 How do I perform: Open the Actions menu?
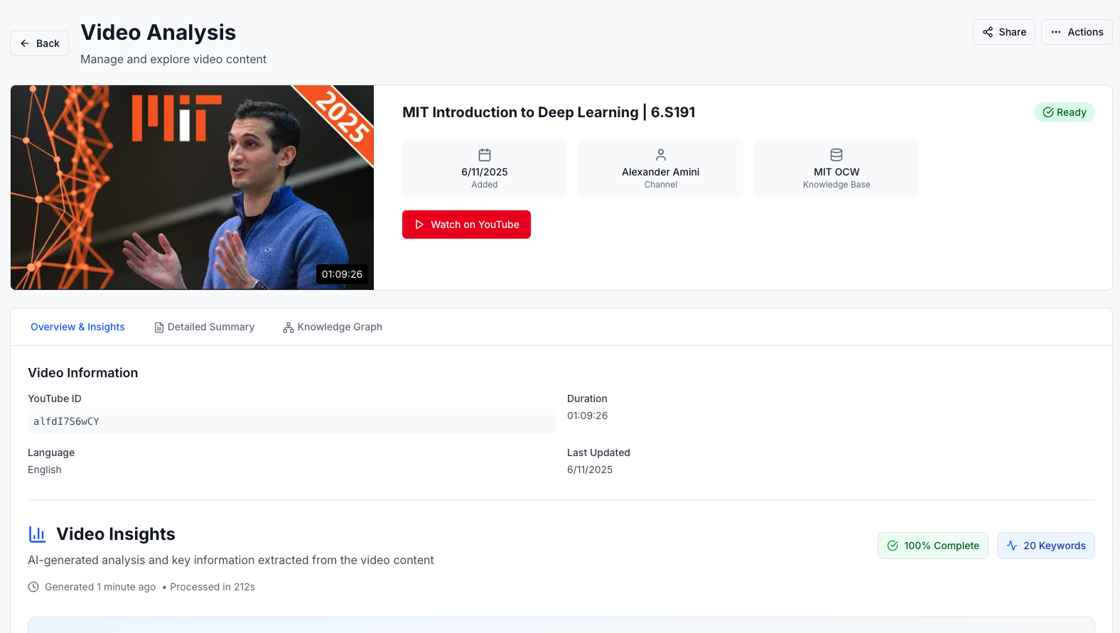pyautogui.click(x=1077, y=32)
